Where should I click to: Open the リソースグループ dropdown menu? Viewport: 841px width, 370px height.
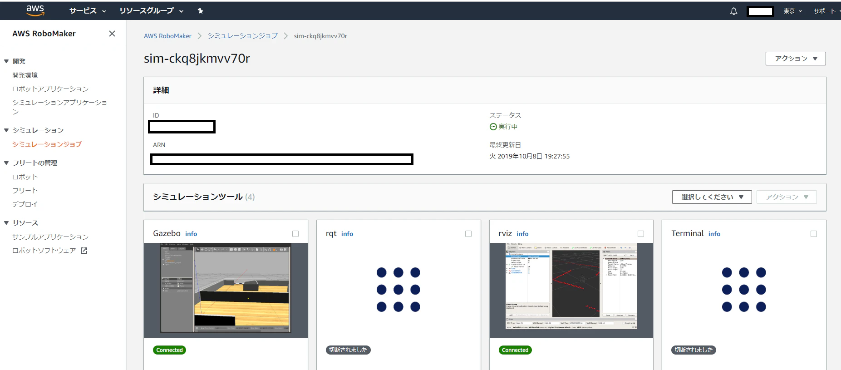(x=151, y=11)
